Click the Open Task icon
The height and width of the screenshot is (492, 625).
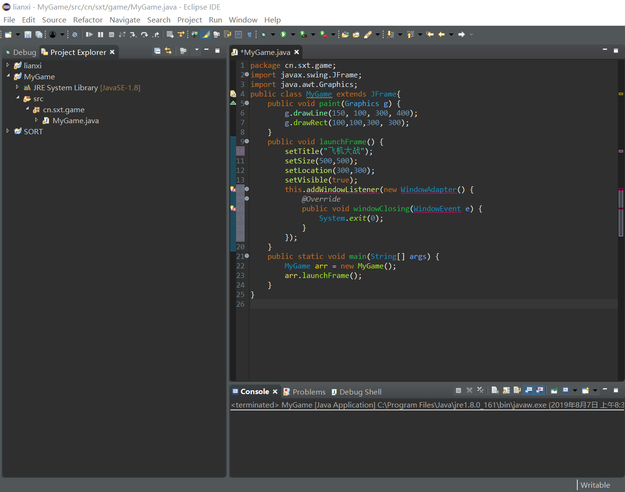coord(356,34)
